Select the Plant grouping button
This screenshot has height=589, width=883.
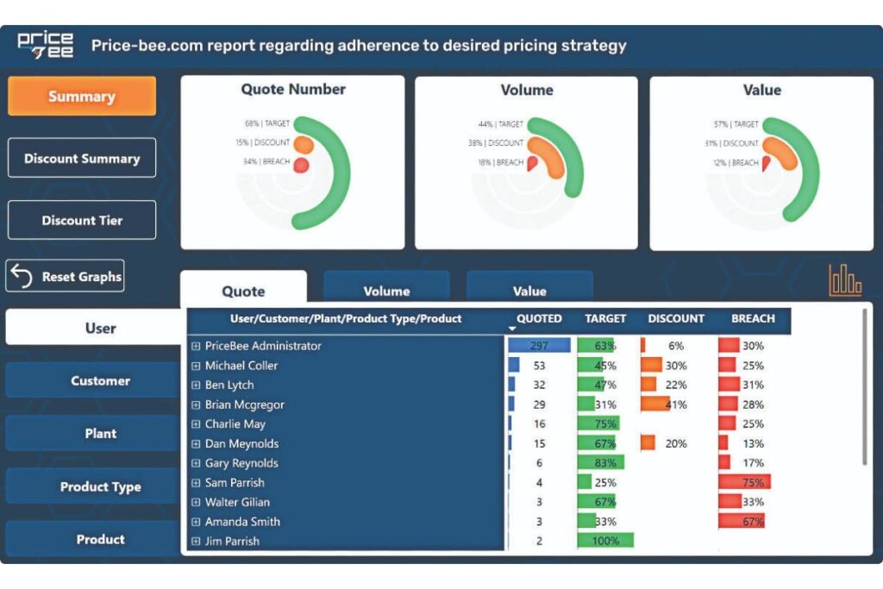(x=100, y=433)
